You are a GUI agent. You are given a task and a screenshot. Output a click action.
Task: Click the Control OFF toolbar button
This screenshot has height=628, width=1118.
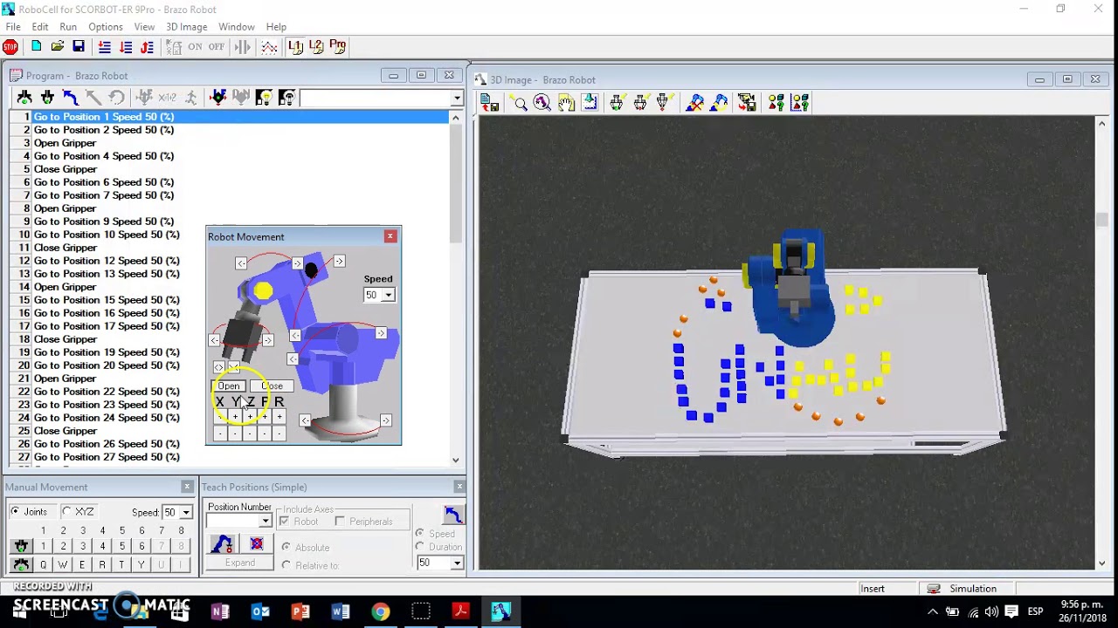coord(217,47)
